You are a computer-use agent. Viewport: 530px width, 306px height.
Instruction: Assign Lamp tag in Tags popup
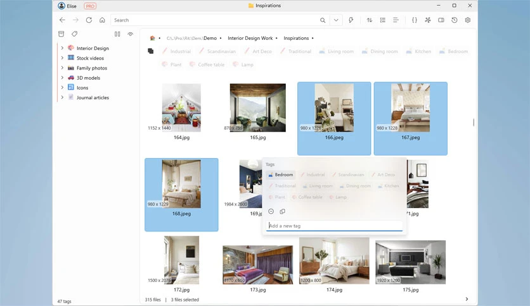click(338, 197)
